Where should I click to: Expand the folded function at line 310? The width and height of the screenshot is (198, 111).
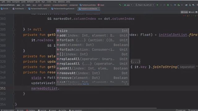click(x=14, y=56)
